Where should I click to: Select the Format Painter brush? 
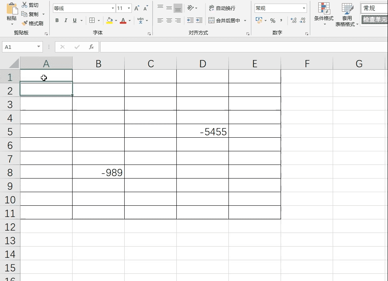[24, 23]
